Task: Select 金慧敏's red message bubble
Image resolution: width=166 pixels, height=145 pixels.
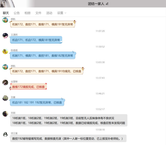Action: coord(28,87)
